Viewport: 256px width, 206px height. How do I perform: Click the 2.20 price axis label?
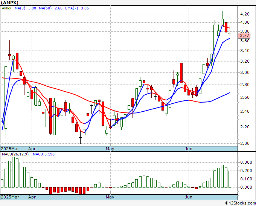click(x=245, y=127)
